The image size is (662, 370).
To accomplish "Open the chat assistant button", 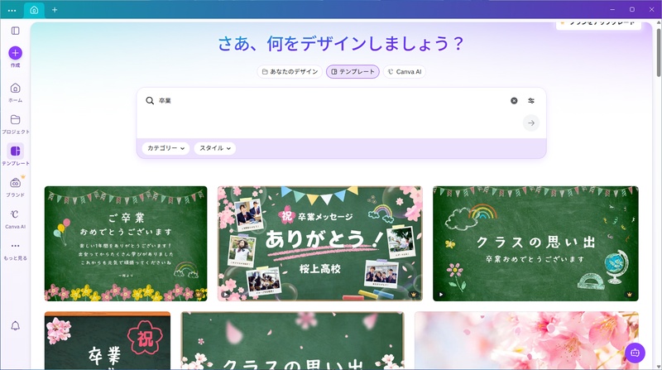I will [x=635, y=353].
